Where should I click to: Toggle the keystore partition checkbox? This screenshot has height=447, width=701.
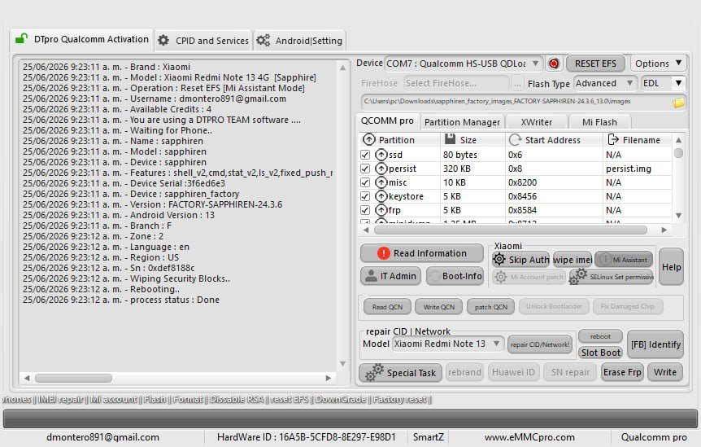pos(365,196)
